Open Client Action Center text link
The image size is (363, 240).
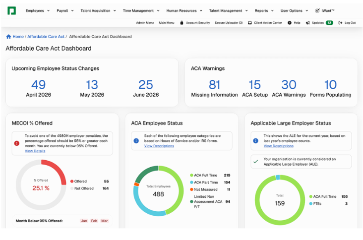tap(268, 23)
